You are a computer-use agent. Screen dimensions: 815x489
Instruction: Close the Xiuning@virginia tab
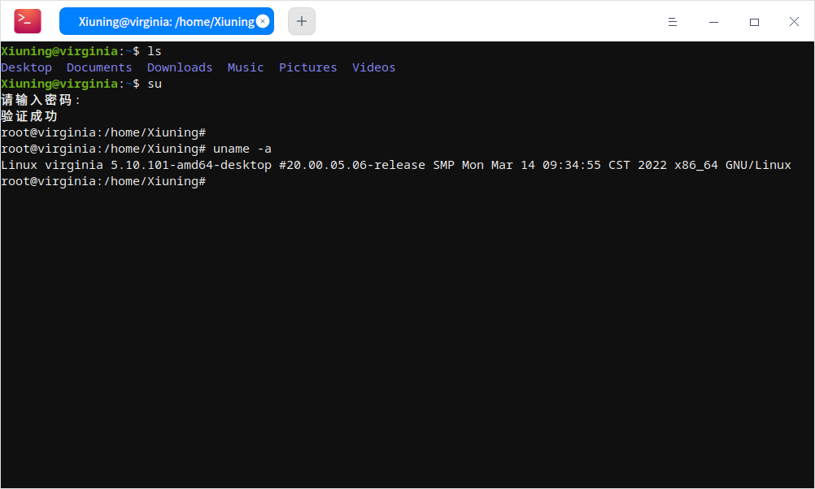tap(263, 21)
